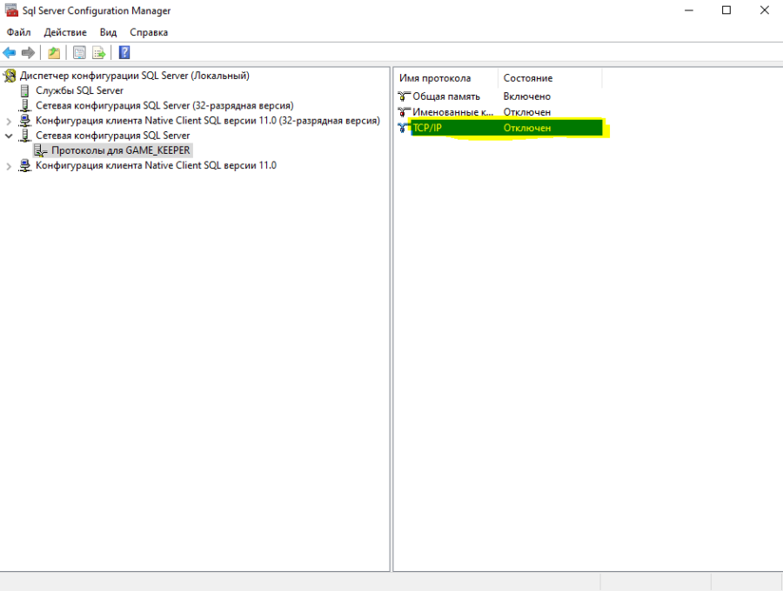Select Протоколы для GAME_KEEPER

(120, 150)
